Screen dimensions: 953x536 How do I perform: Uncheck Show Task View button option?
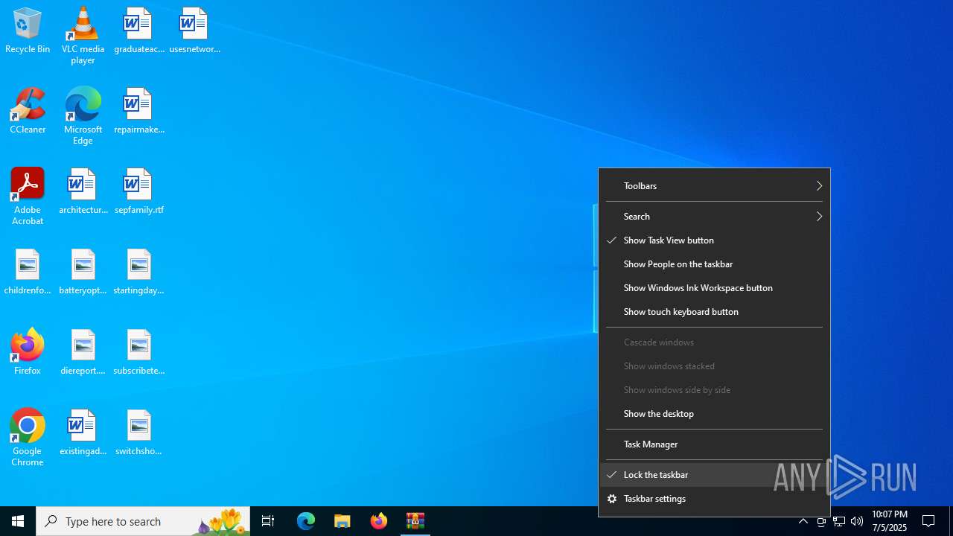(x=715, y=240)
